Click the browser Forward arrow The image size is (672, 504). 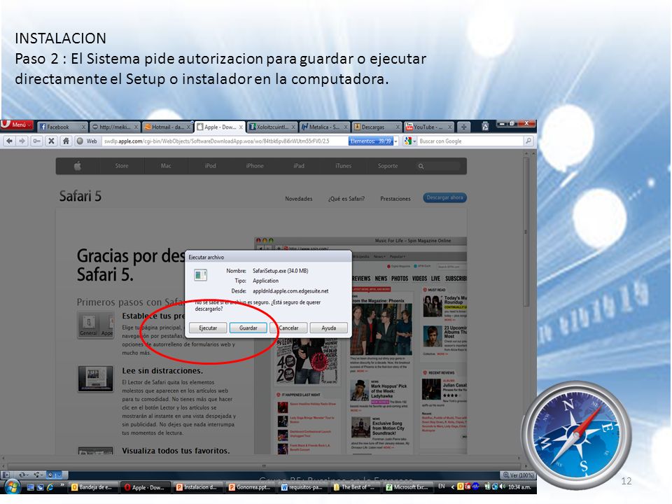pyautogui.click(x=22, y=141)
